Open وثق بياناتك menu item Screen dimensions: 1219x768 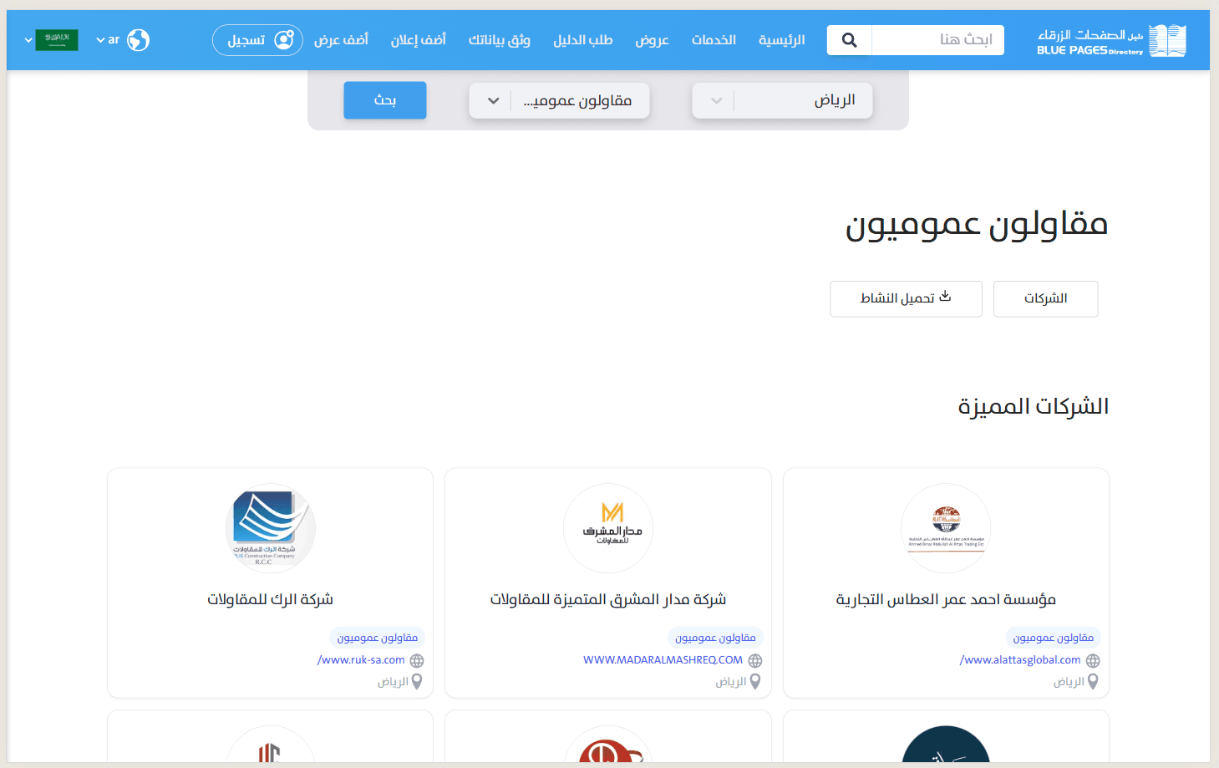tap(499, 40)
